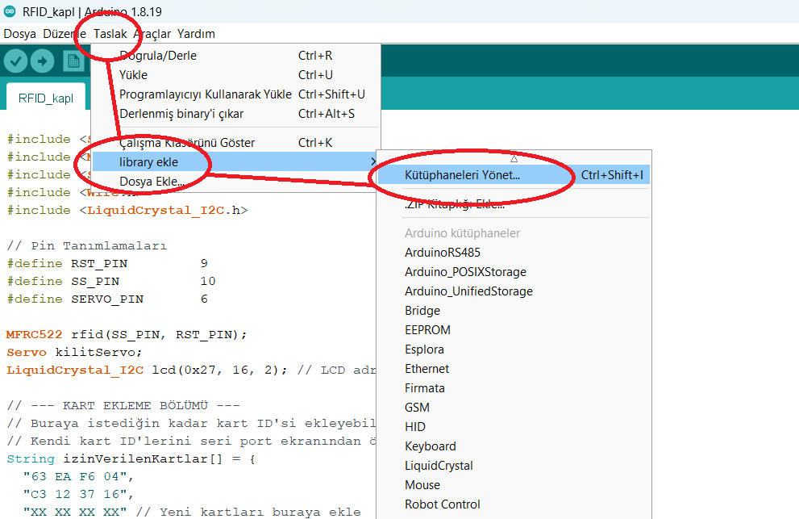The image size is (799, 519).
Task: Click the Arduino logo in title bar
Action: click(x=10, y=11)
